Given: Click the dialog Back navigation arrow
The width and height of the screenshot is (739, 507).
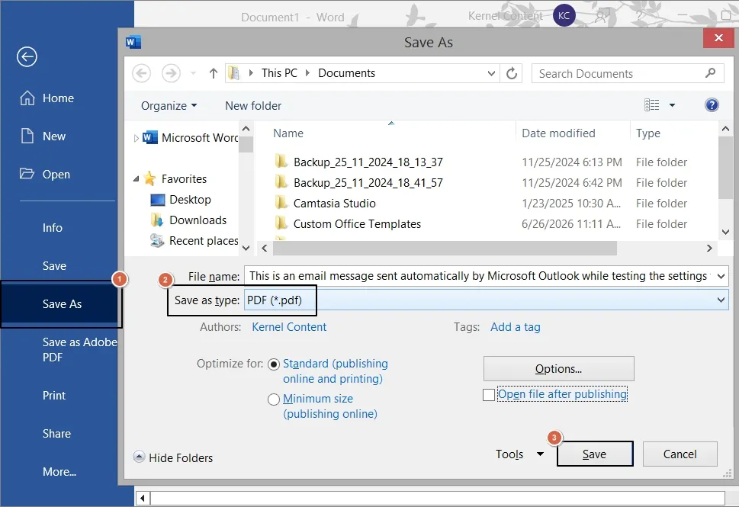Looking at the screenshot, I should 141,73.
